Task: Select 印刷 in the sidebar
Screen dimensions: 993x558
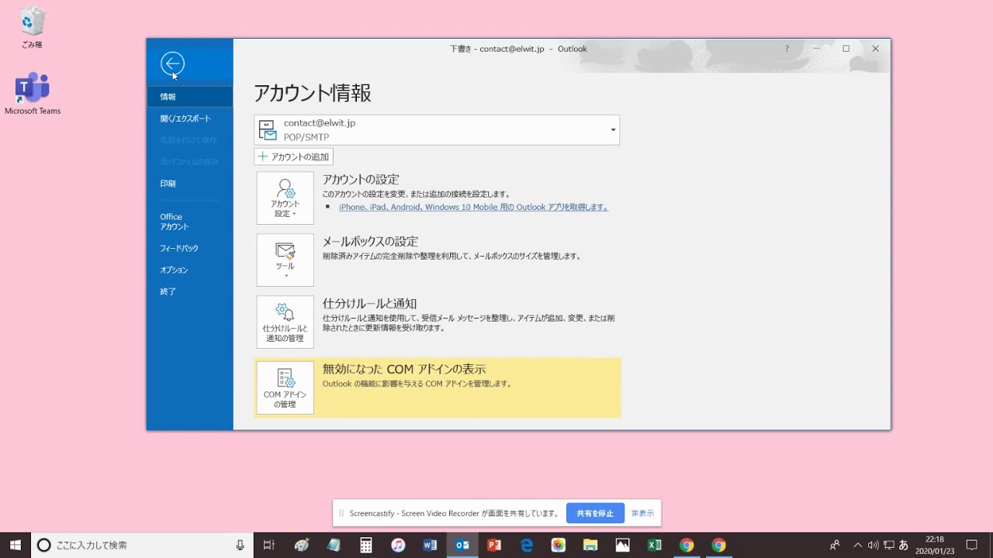Action: click(x=189, y=184)
